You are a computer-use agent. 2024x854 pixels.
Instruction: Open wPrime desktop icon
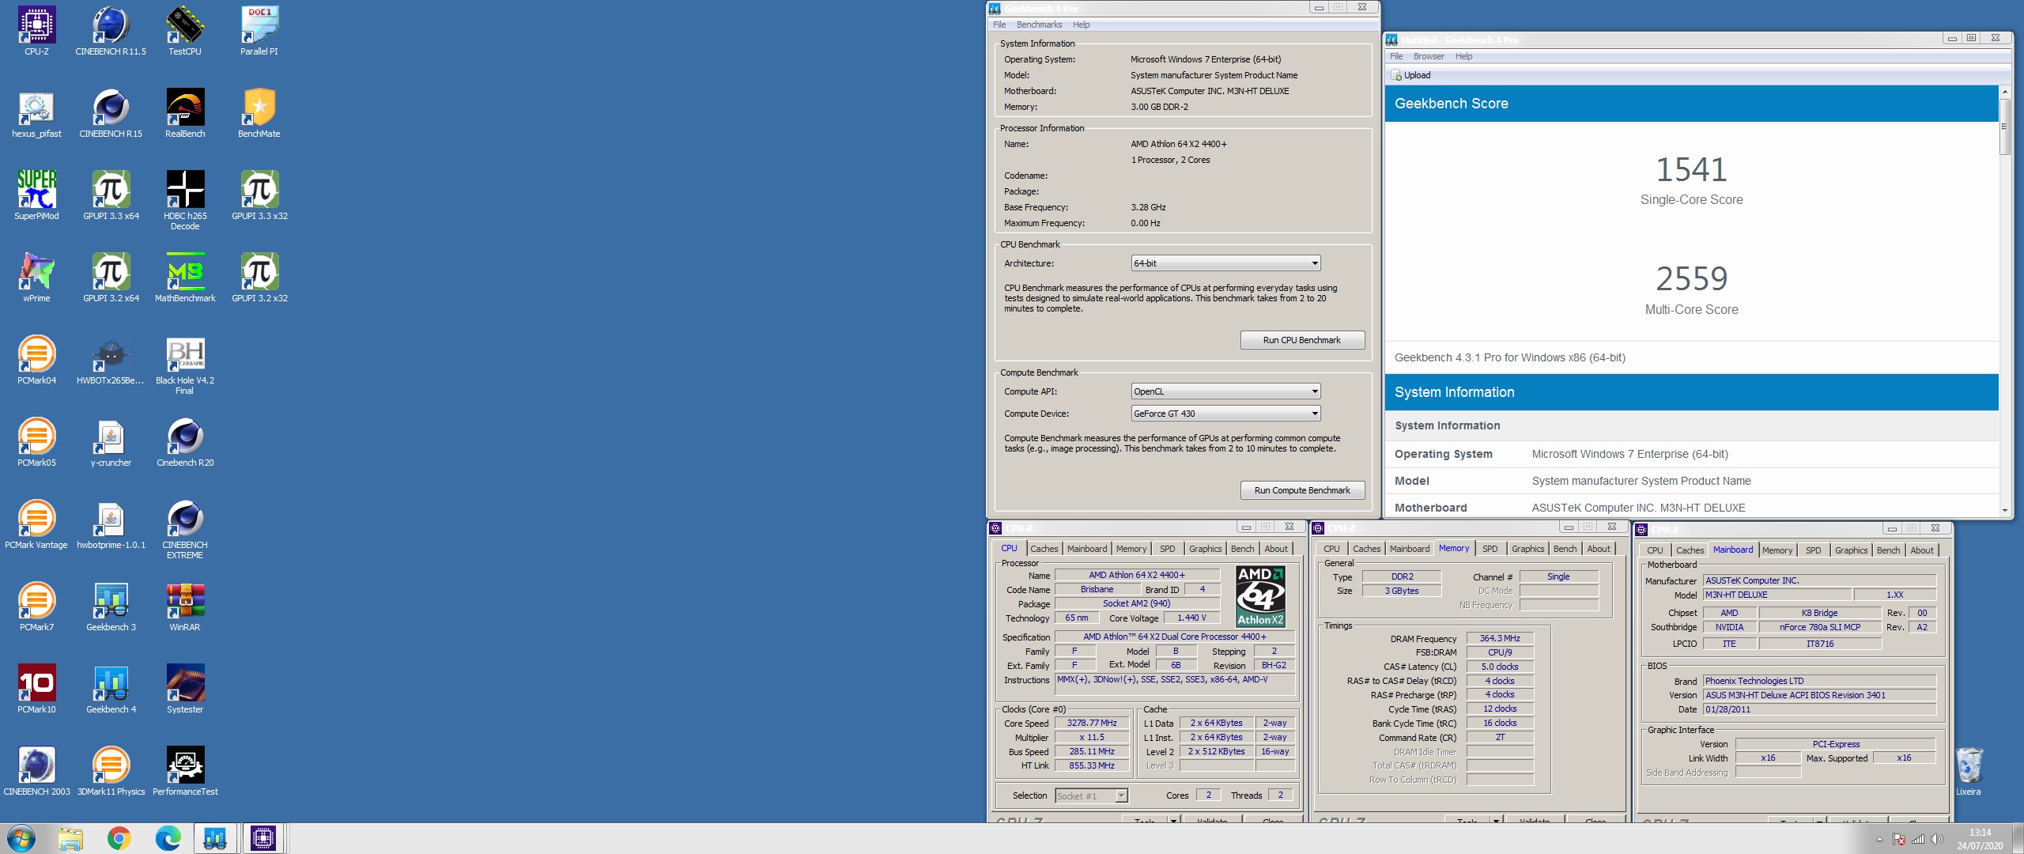(x=36, y=278)
